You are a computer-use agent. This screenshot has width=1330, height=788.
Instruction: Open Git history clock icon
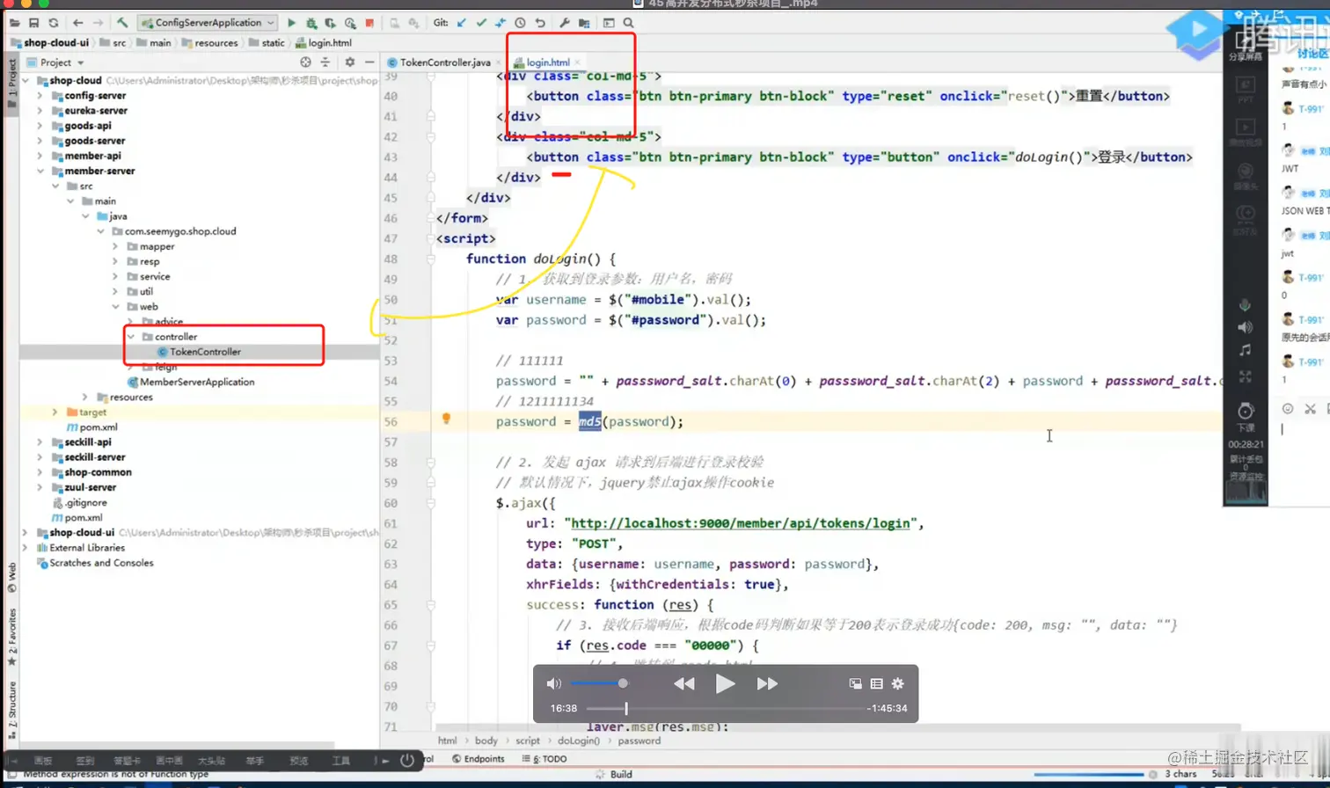point(520,23)
